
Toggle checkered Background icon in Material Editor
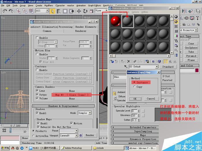tap(176, 26)
